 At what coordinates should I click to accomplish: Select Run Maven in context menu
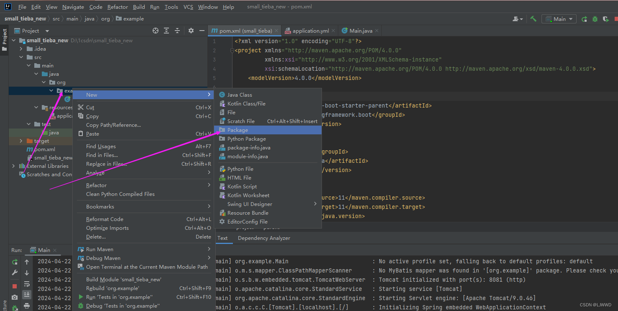[143, 249]
